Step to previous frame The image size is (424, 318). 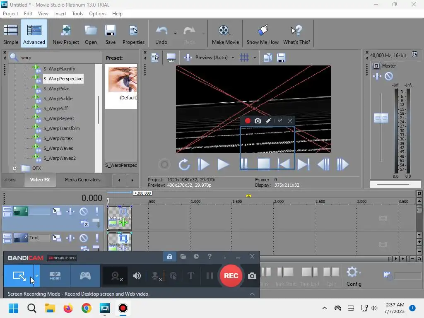coord(323,164)
